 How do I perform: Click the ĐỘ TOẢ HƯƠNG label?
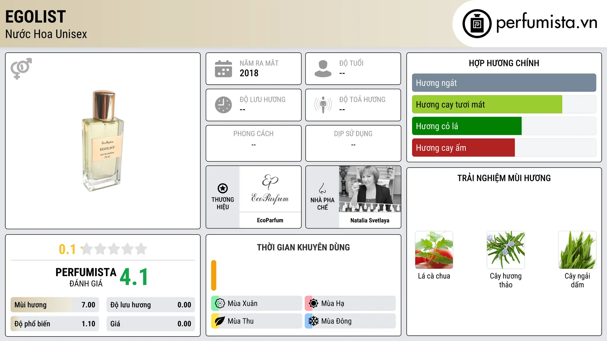[362, 99]
